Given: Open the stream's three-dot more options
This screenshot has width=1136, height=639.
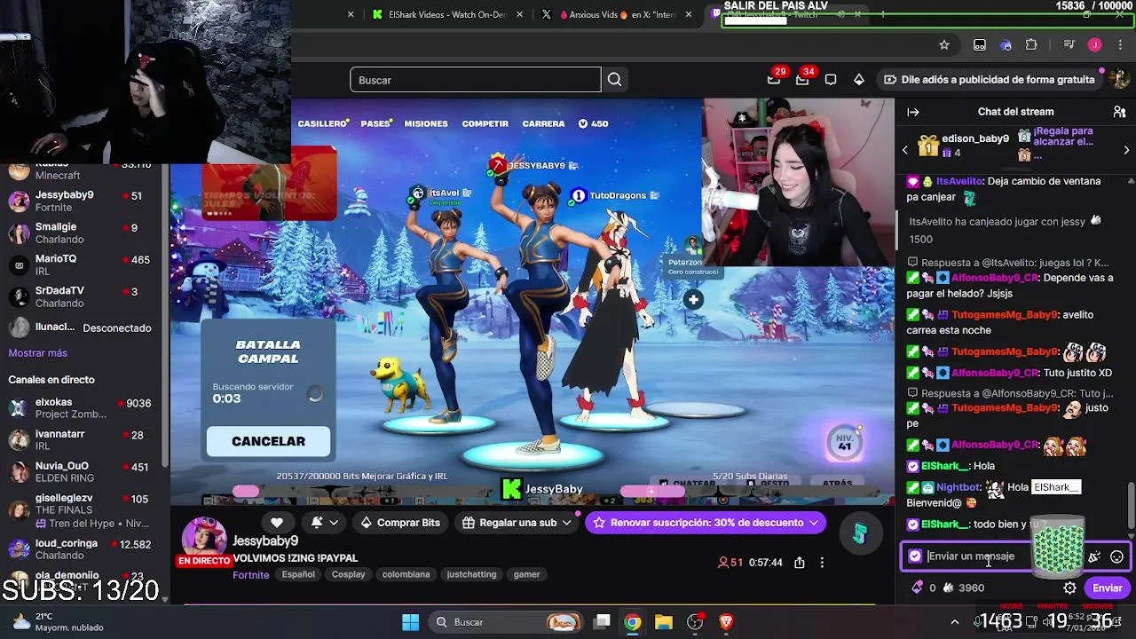Looking at the screenshot, I should (822, 563).
